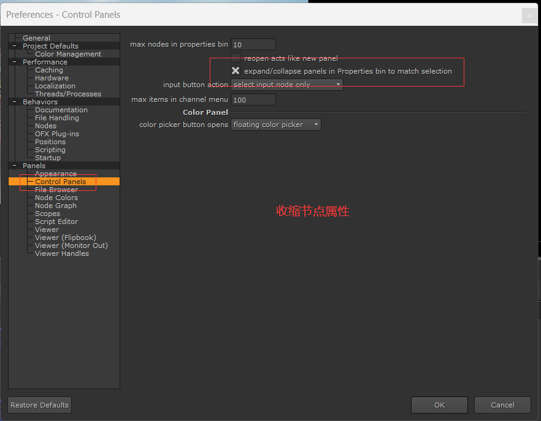Open Appearance preferences
541x421 pixels.
[x=56, y=174]
